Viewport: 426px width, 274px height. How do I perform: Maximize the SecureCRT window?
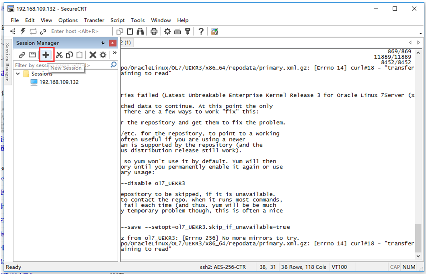coord(395,9)
